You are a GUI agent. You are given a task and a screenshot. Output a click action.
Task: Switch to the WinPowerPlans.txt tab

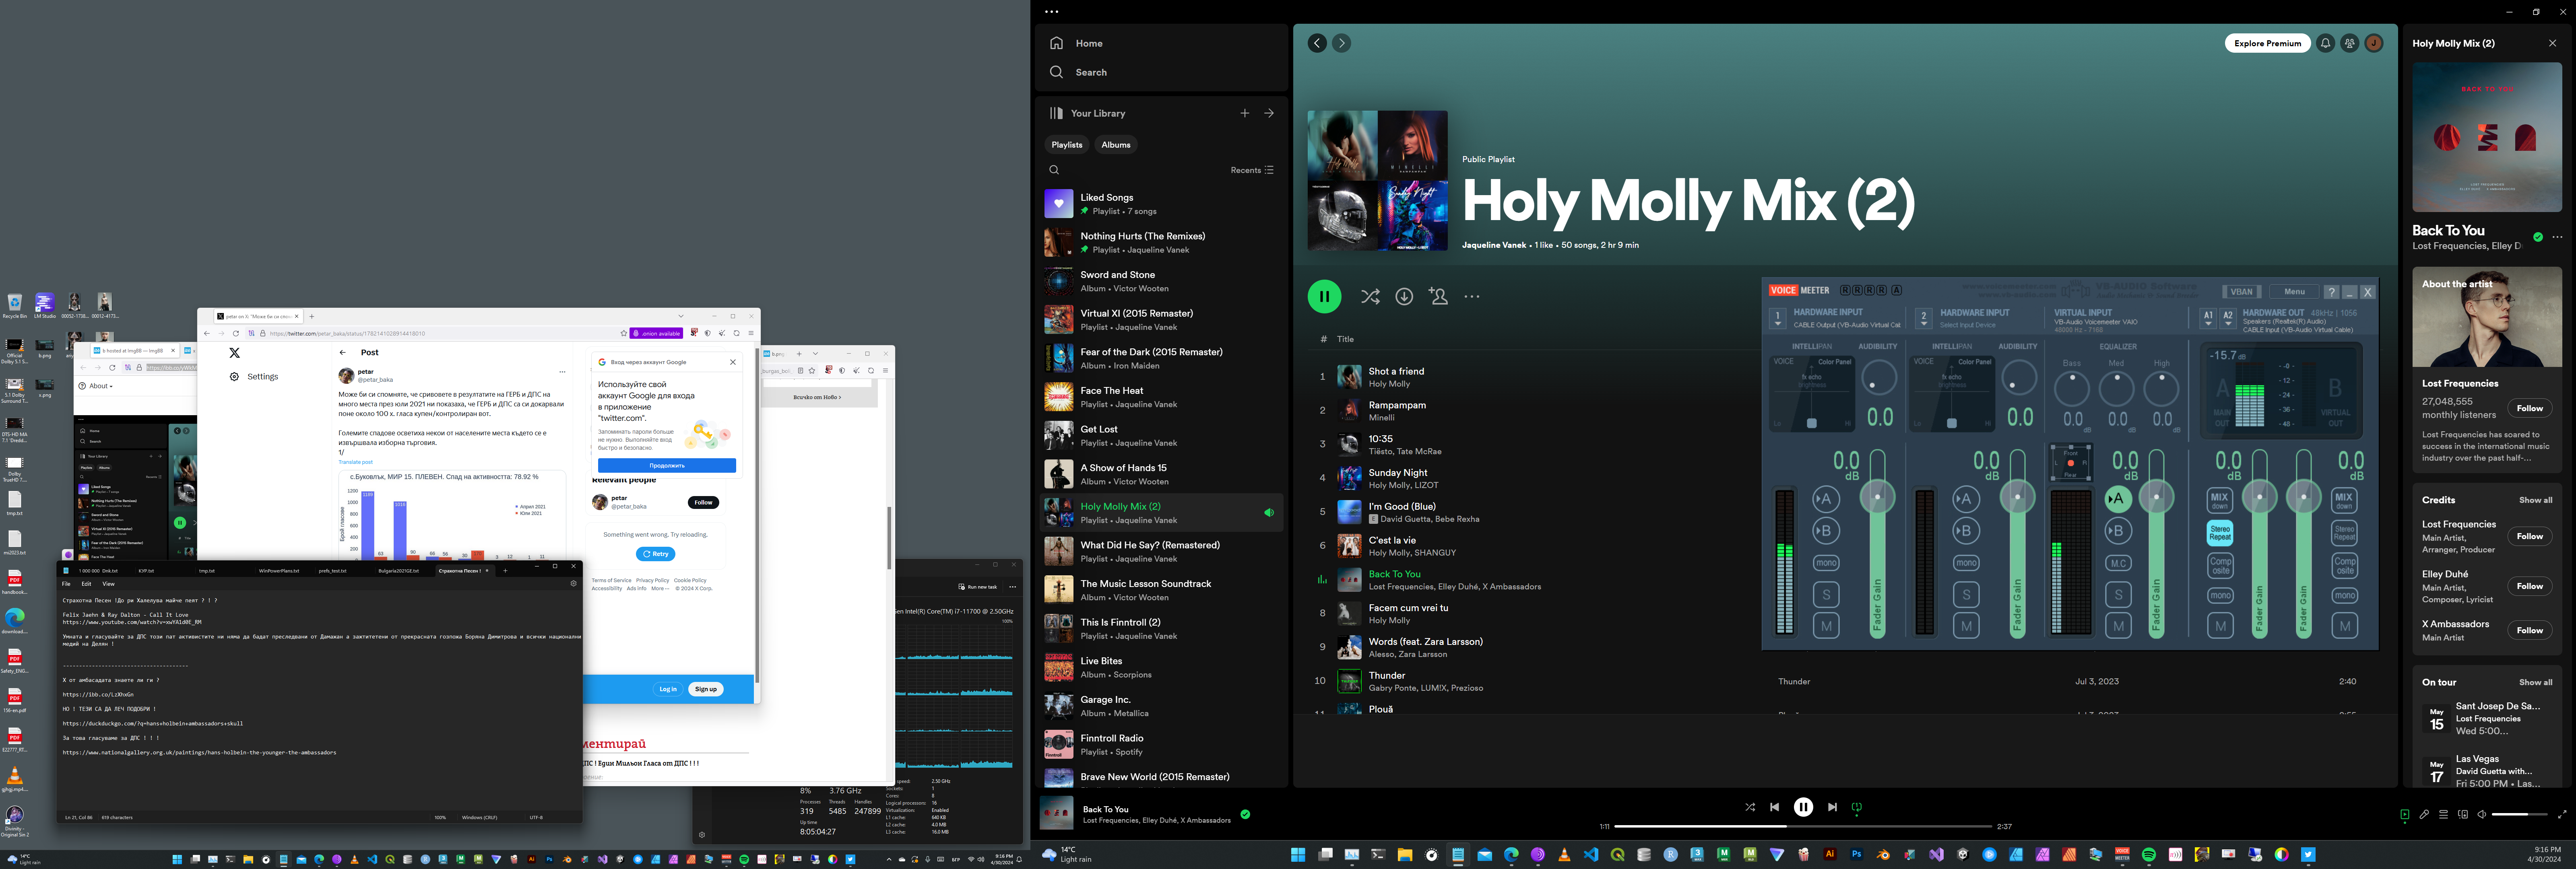pyautogui.click(x=279, y=570)
